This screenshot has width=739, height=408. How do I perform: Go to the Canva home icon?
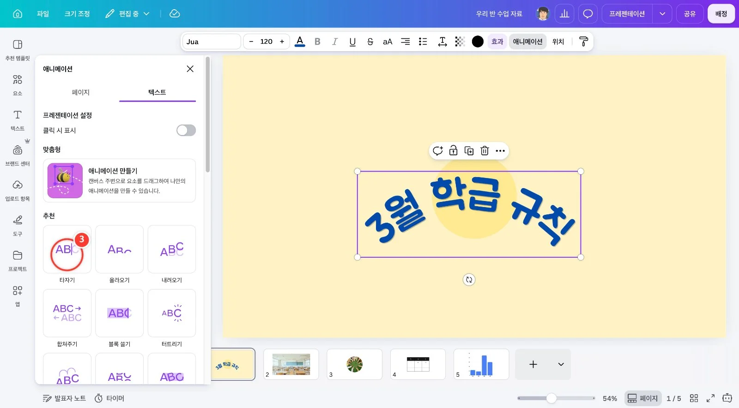pyautogui.click(x=18, y=14)
